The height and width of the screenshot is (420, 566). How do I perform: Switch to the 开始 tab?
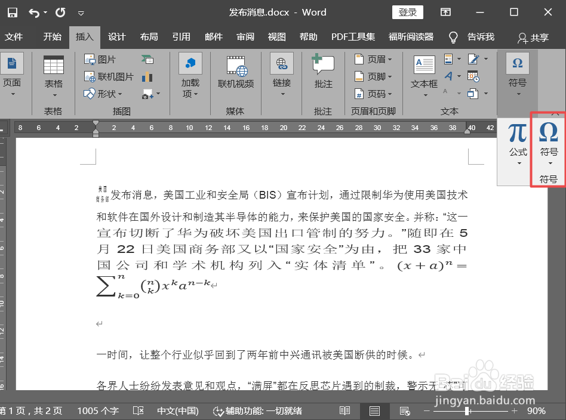coord(53,37)
